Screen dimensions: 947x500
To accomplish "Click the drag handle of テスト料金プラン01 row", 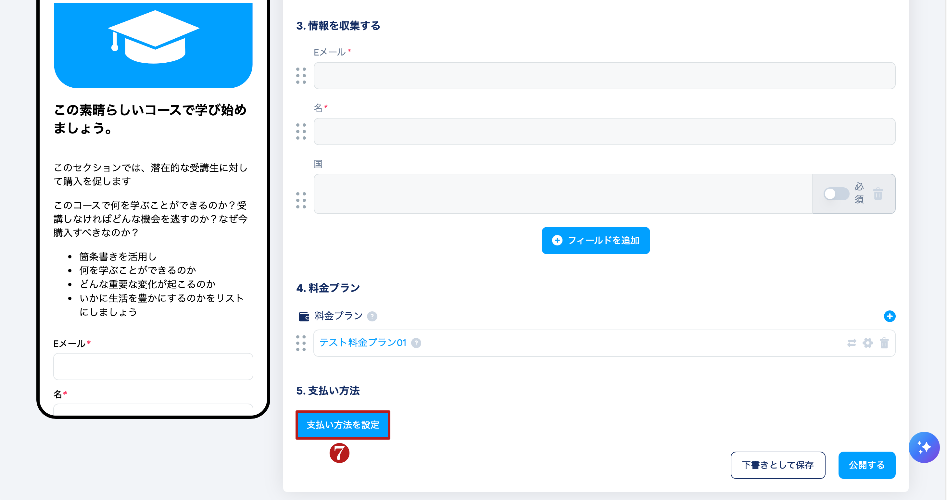I will [301, 343].
